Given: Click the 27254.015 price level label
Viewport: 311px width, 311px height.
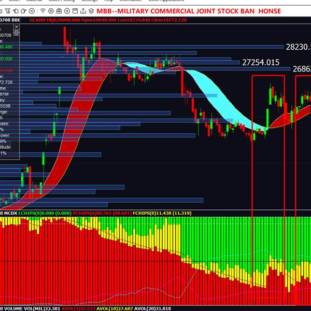Looking at the screenshot, I should (x=261, y=63).
